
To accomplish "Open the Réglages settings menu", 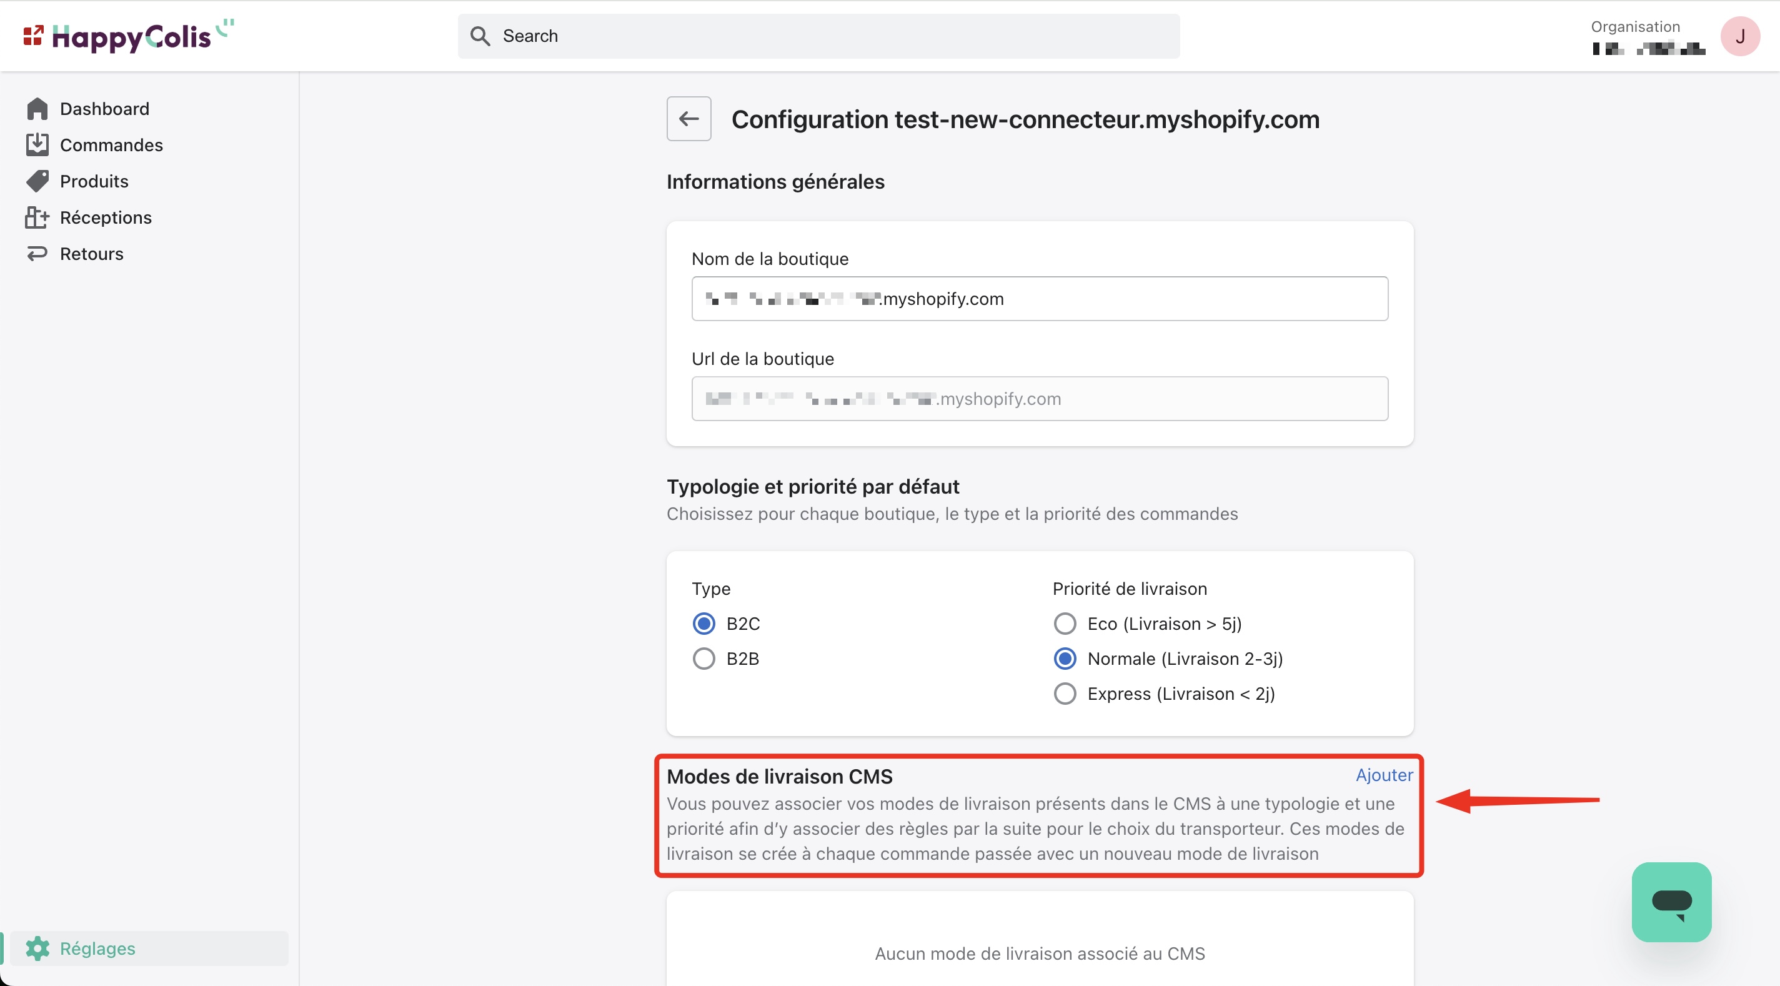I will pyautogui.click(x=97, y=948).
